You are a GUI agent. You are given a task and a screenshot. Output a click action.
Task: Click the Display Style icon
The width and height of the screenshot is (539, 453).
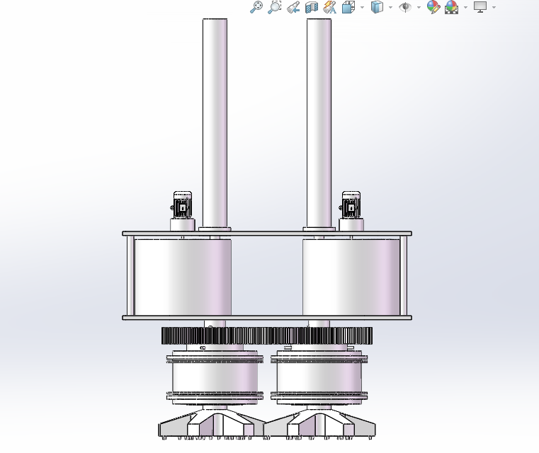click(377, 7)
